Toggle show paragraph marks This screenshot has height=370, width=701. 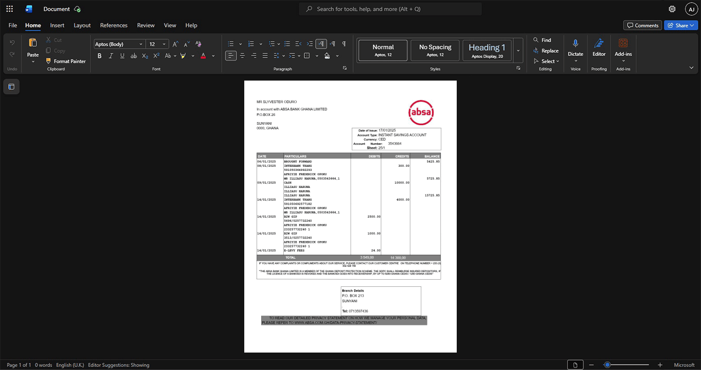pyautogui.click(x=344, y=44)
